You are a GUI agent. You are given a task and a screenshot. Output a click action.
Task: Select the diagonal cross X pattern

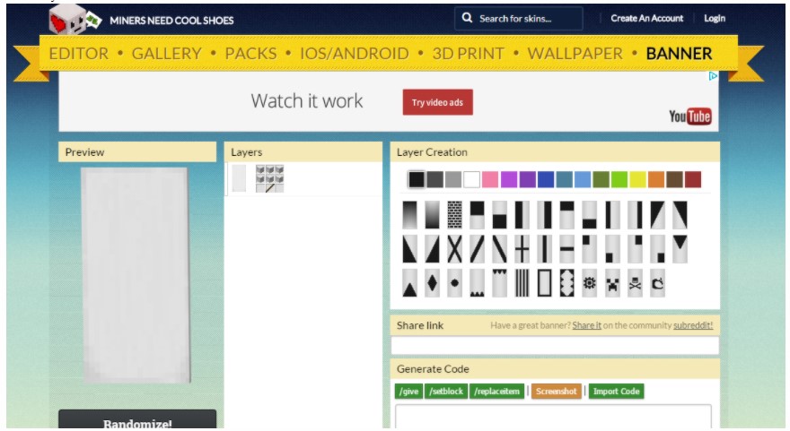(455, 249)
